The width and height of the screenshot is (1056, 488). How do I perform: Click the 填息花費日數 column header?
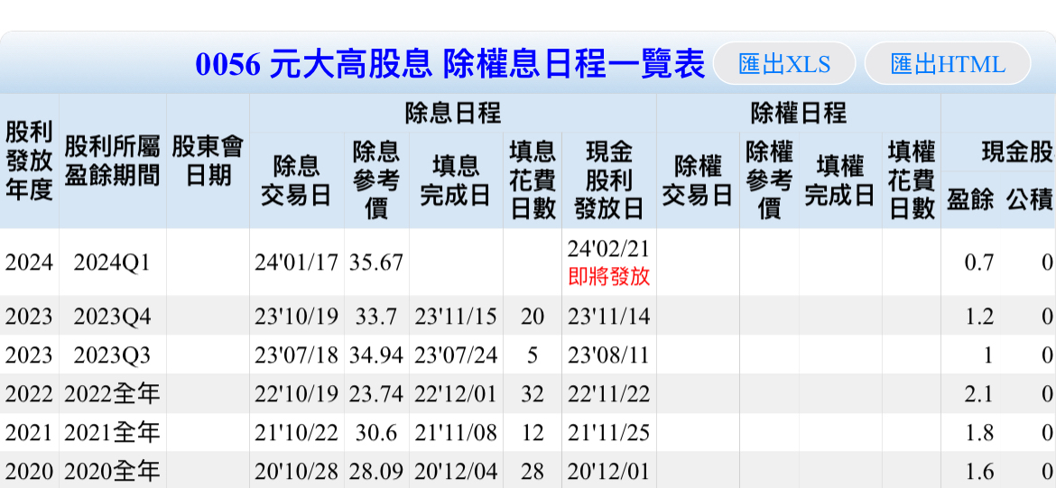click(x=532, y=180)
